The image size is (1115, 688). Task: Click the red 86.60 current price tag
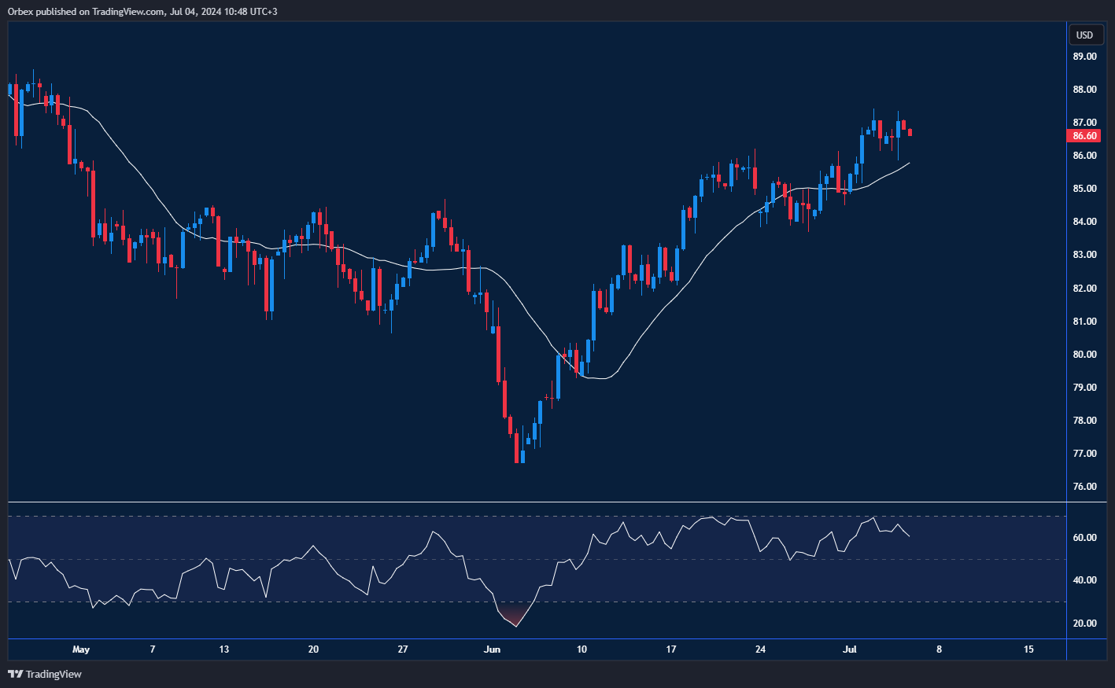[1084, 136]
